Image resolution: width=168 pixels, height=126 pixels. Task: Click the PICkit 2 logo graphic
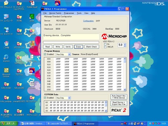119,110
